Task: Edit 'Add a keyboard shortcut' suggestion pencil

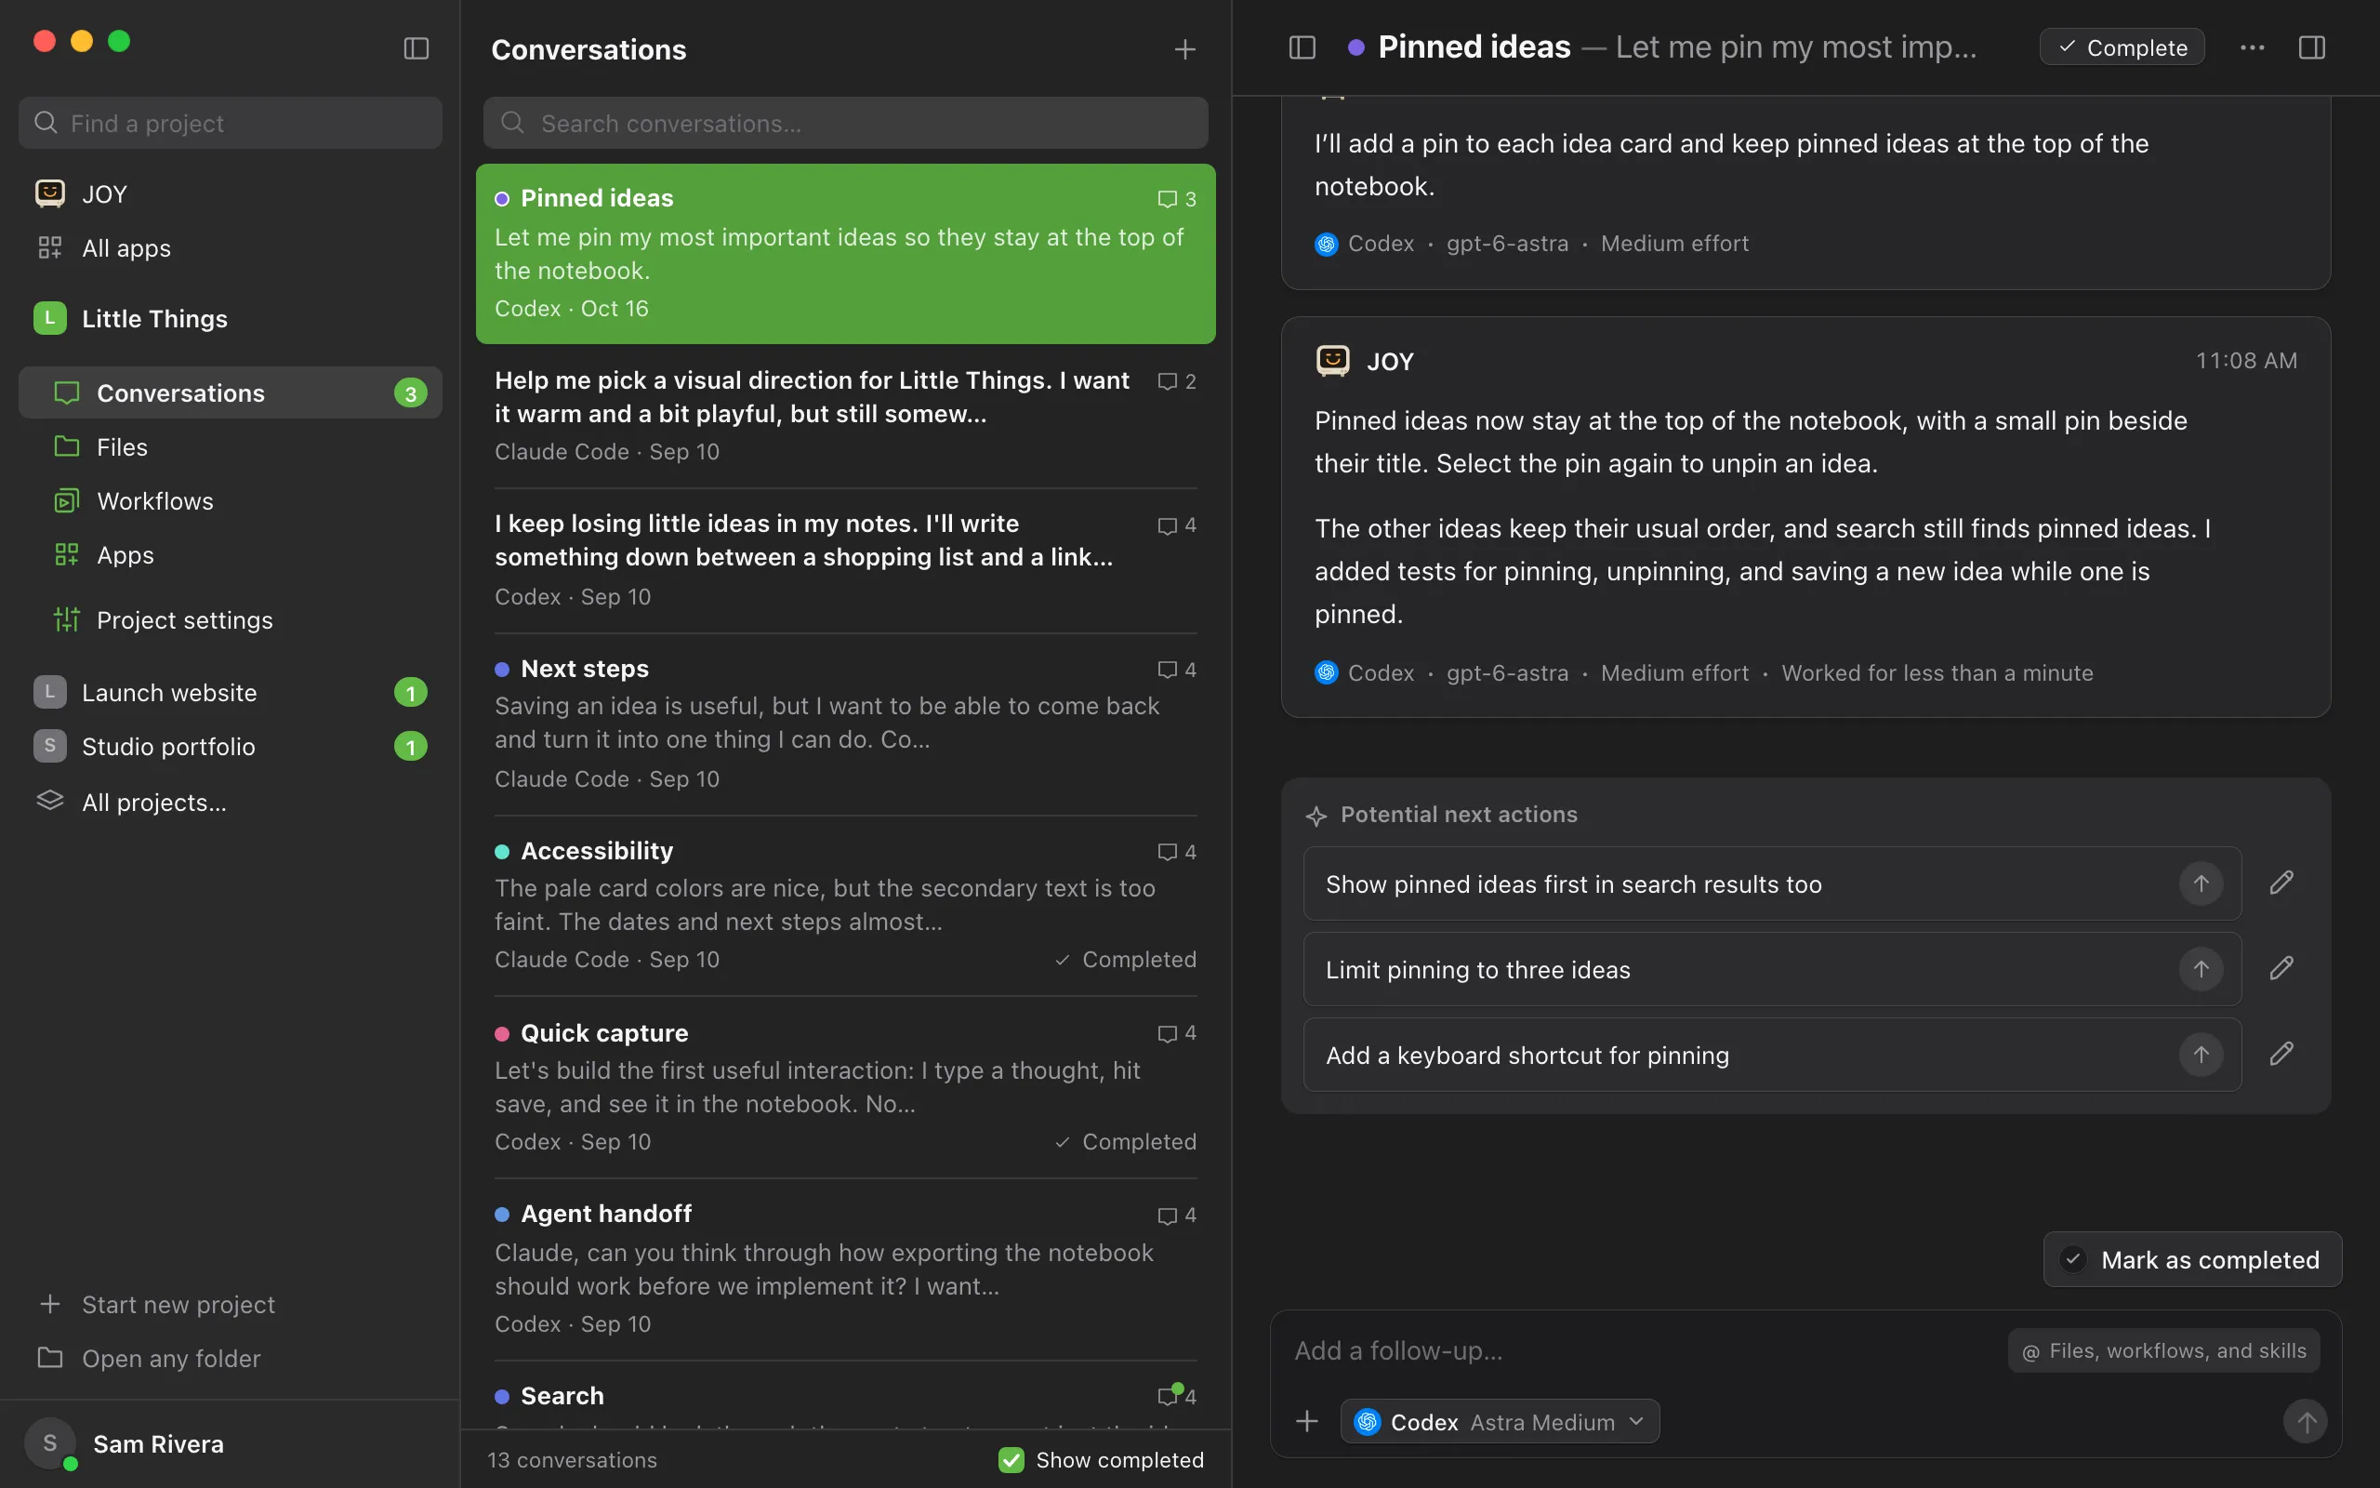Action: pos(2281,1054)
